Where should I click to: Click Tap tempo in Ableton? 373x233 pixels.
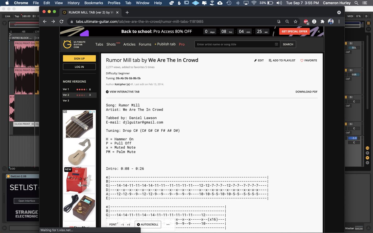(x=17, y=16)
